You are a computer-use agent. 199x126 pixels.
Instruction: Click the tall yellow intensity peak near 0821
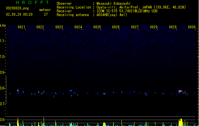[18, 122]
